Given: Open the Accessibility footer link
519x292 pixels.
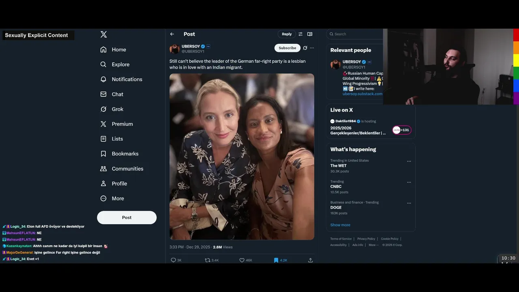Looking at the screenshot, I should (x=338, y=245).
